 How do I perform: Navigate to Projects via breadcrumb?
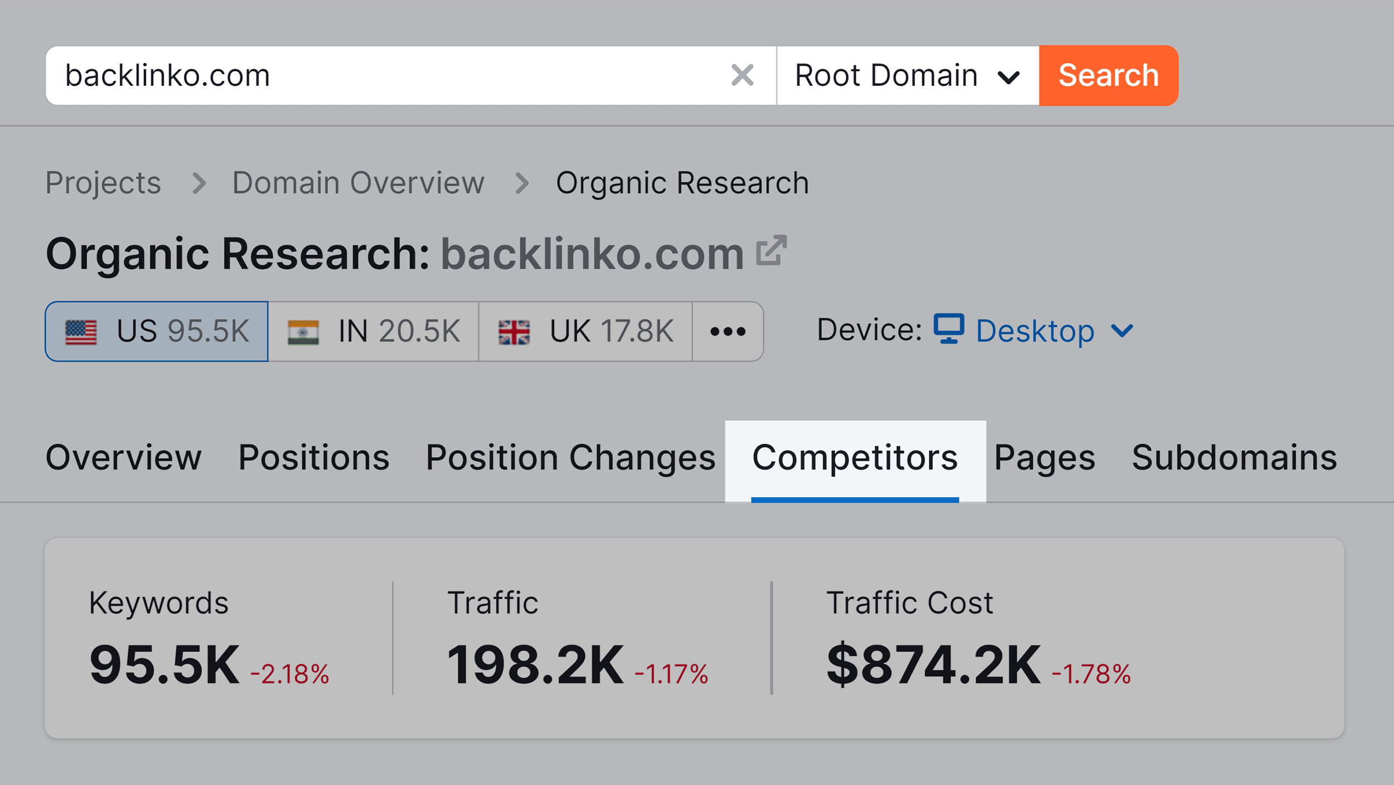[x=103, y=182]
